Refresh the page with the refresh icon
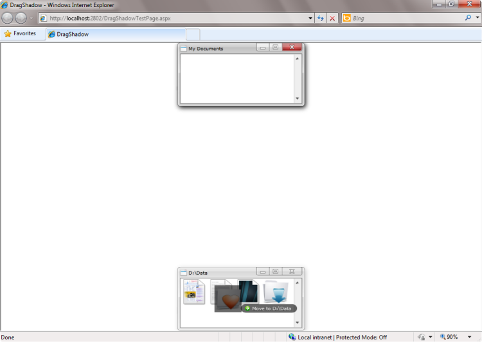This screenshot has height=342, width=482. 320,19
